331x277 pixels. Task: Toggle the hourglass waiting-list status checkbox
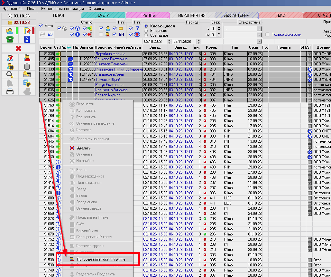[x=59, y=28]
